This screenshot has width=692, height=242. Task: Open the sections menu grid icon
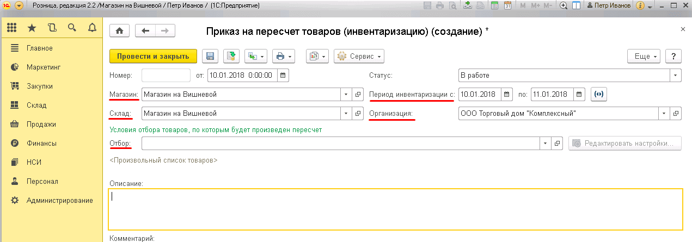pyautogui.click(x=12, y=28)
